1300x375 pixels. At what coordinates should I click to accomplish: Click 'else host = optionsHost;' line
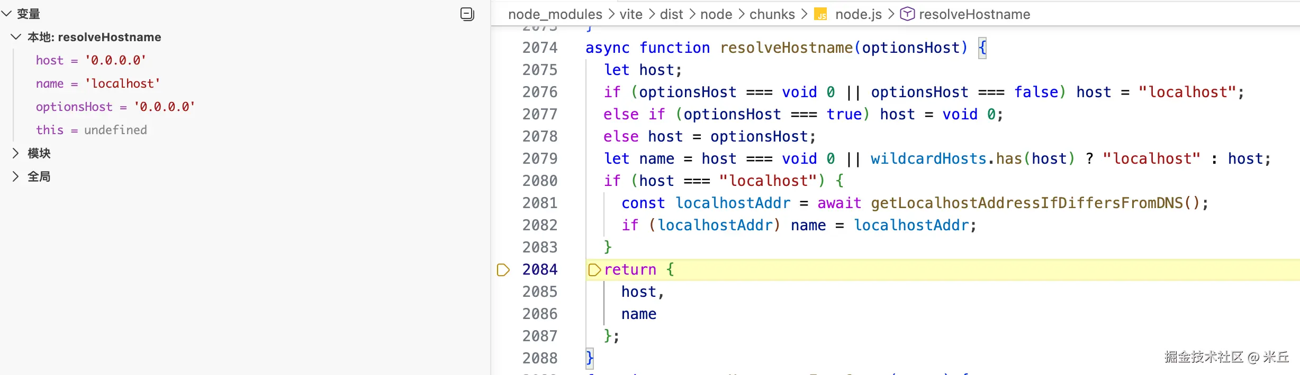[709, 137]
